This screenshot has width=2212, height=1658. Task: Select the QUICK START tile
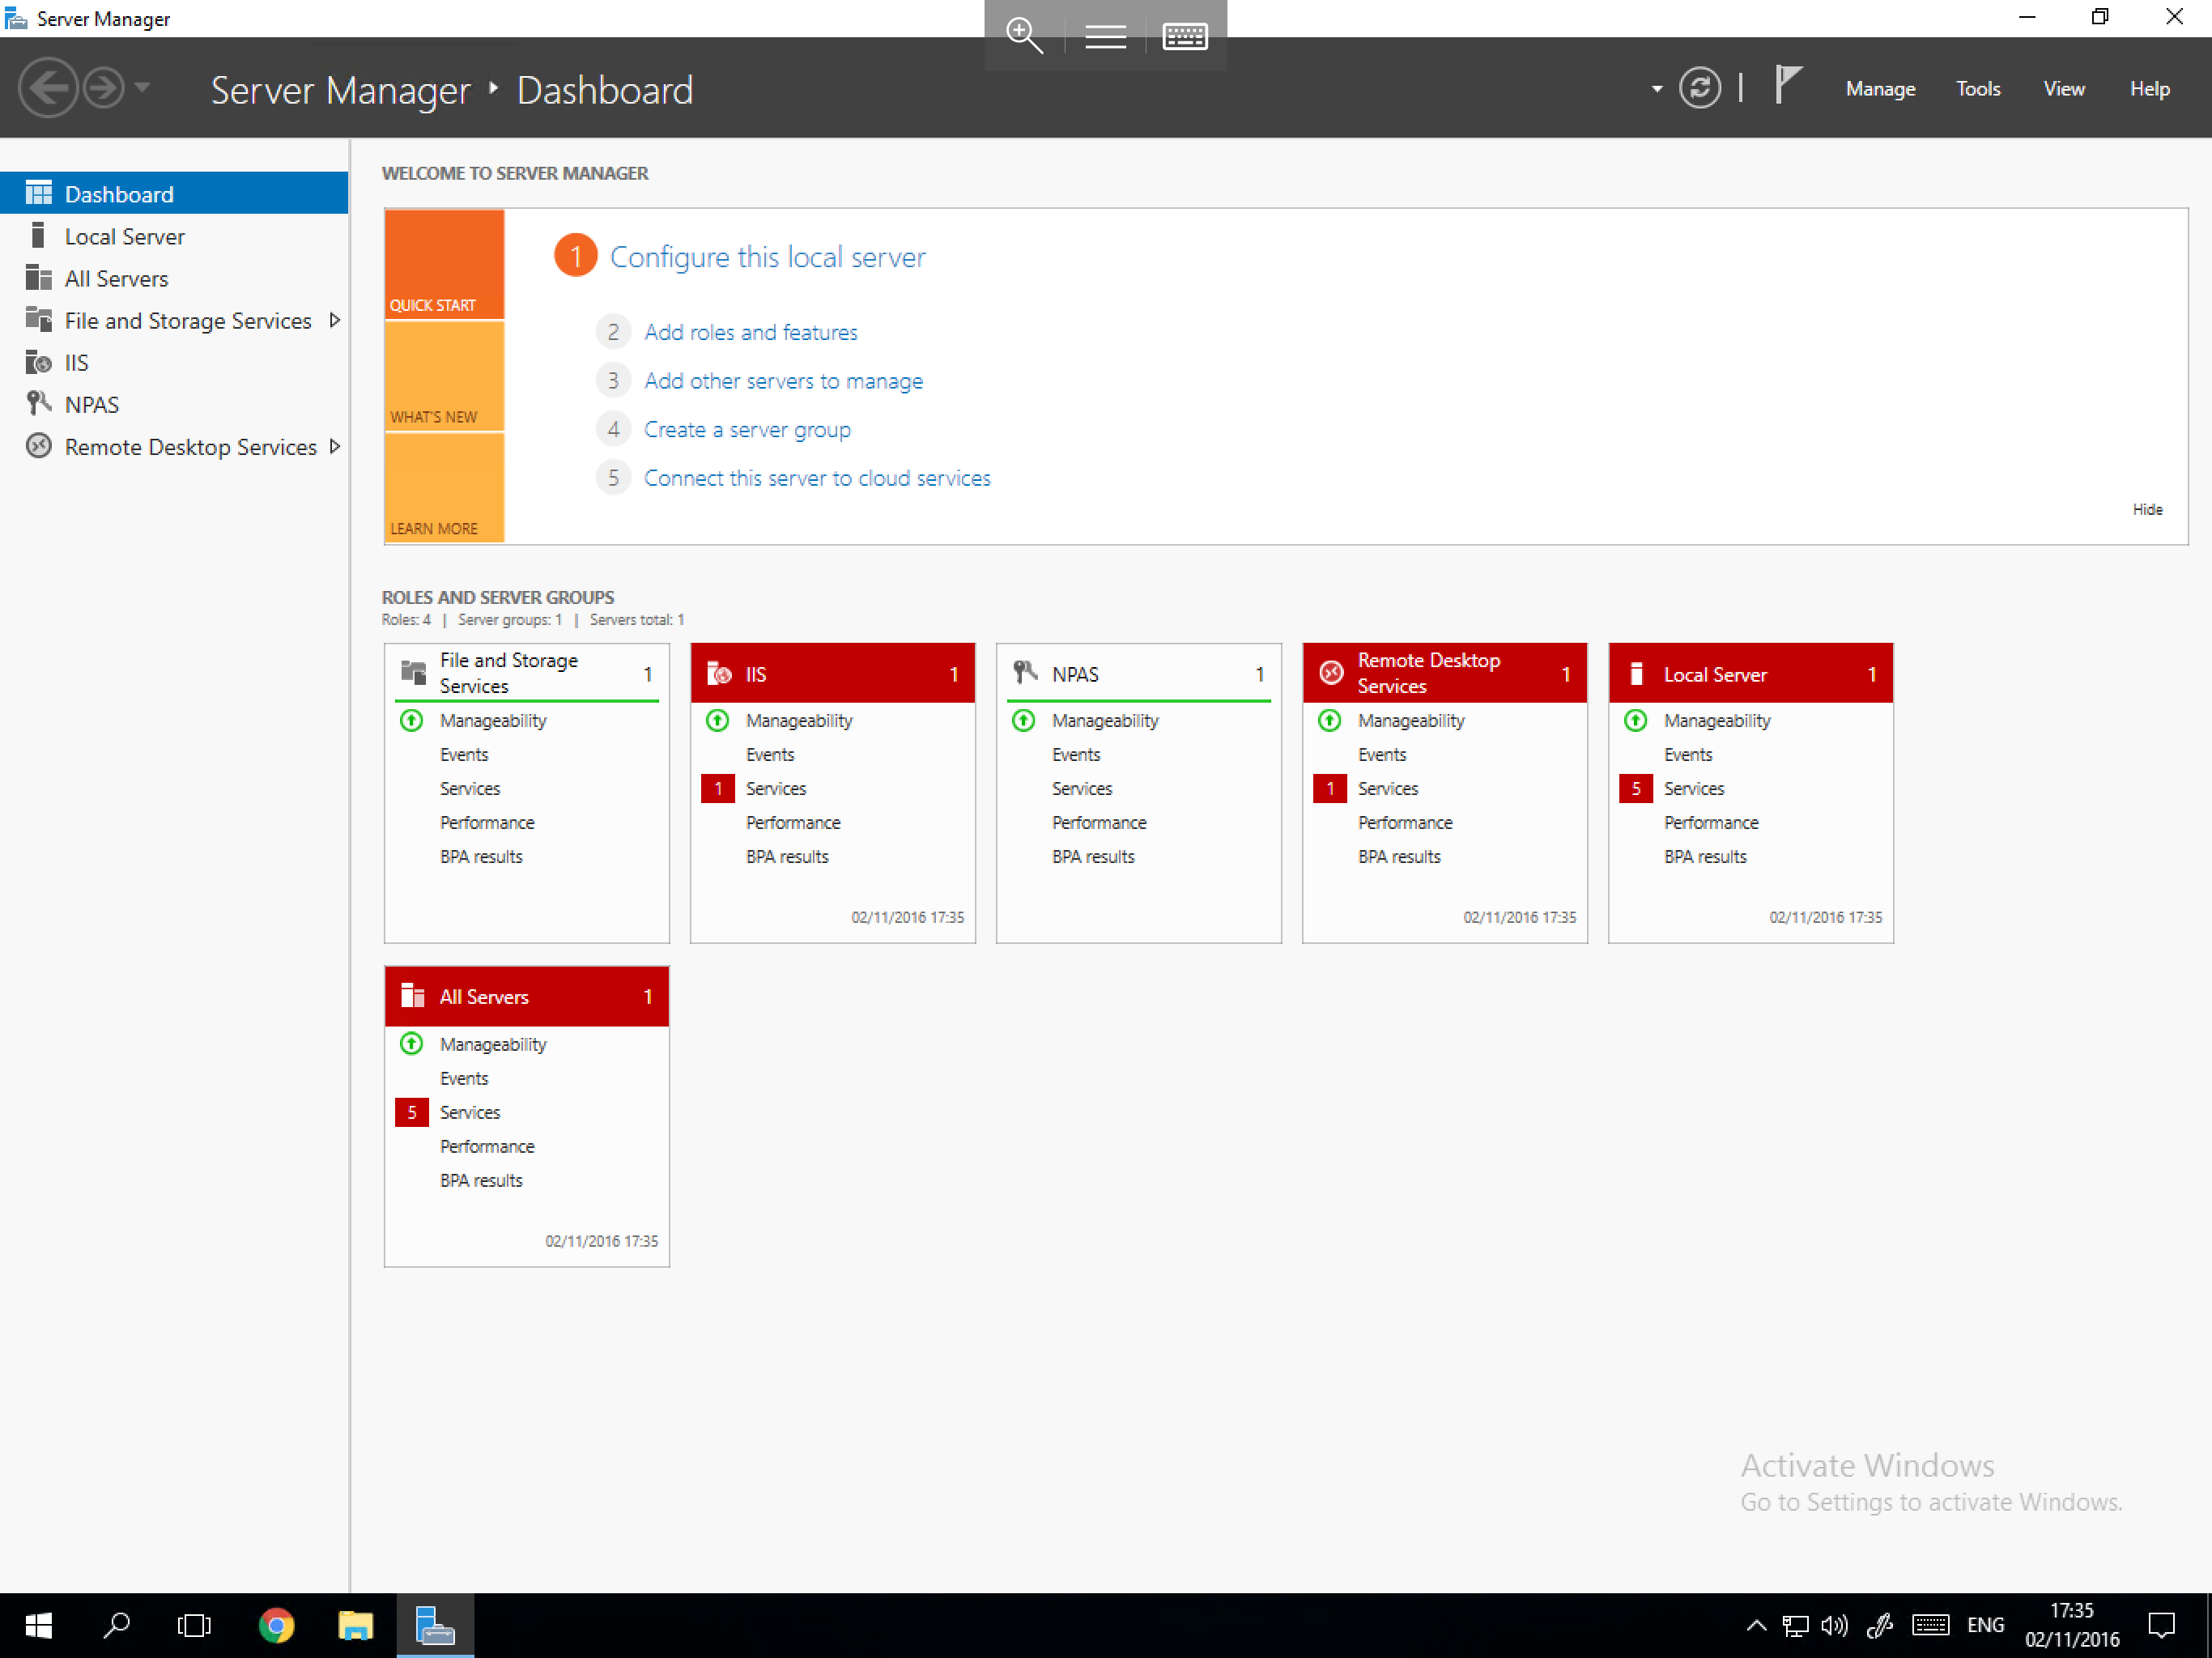(x=444, y=264)
